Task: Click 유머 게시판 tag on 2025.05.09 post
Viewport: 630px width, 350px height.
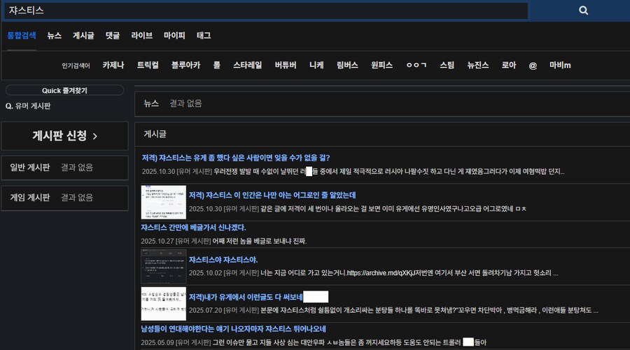Action: point(193,342)
